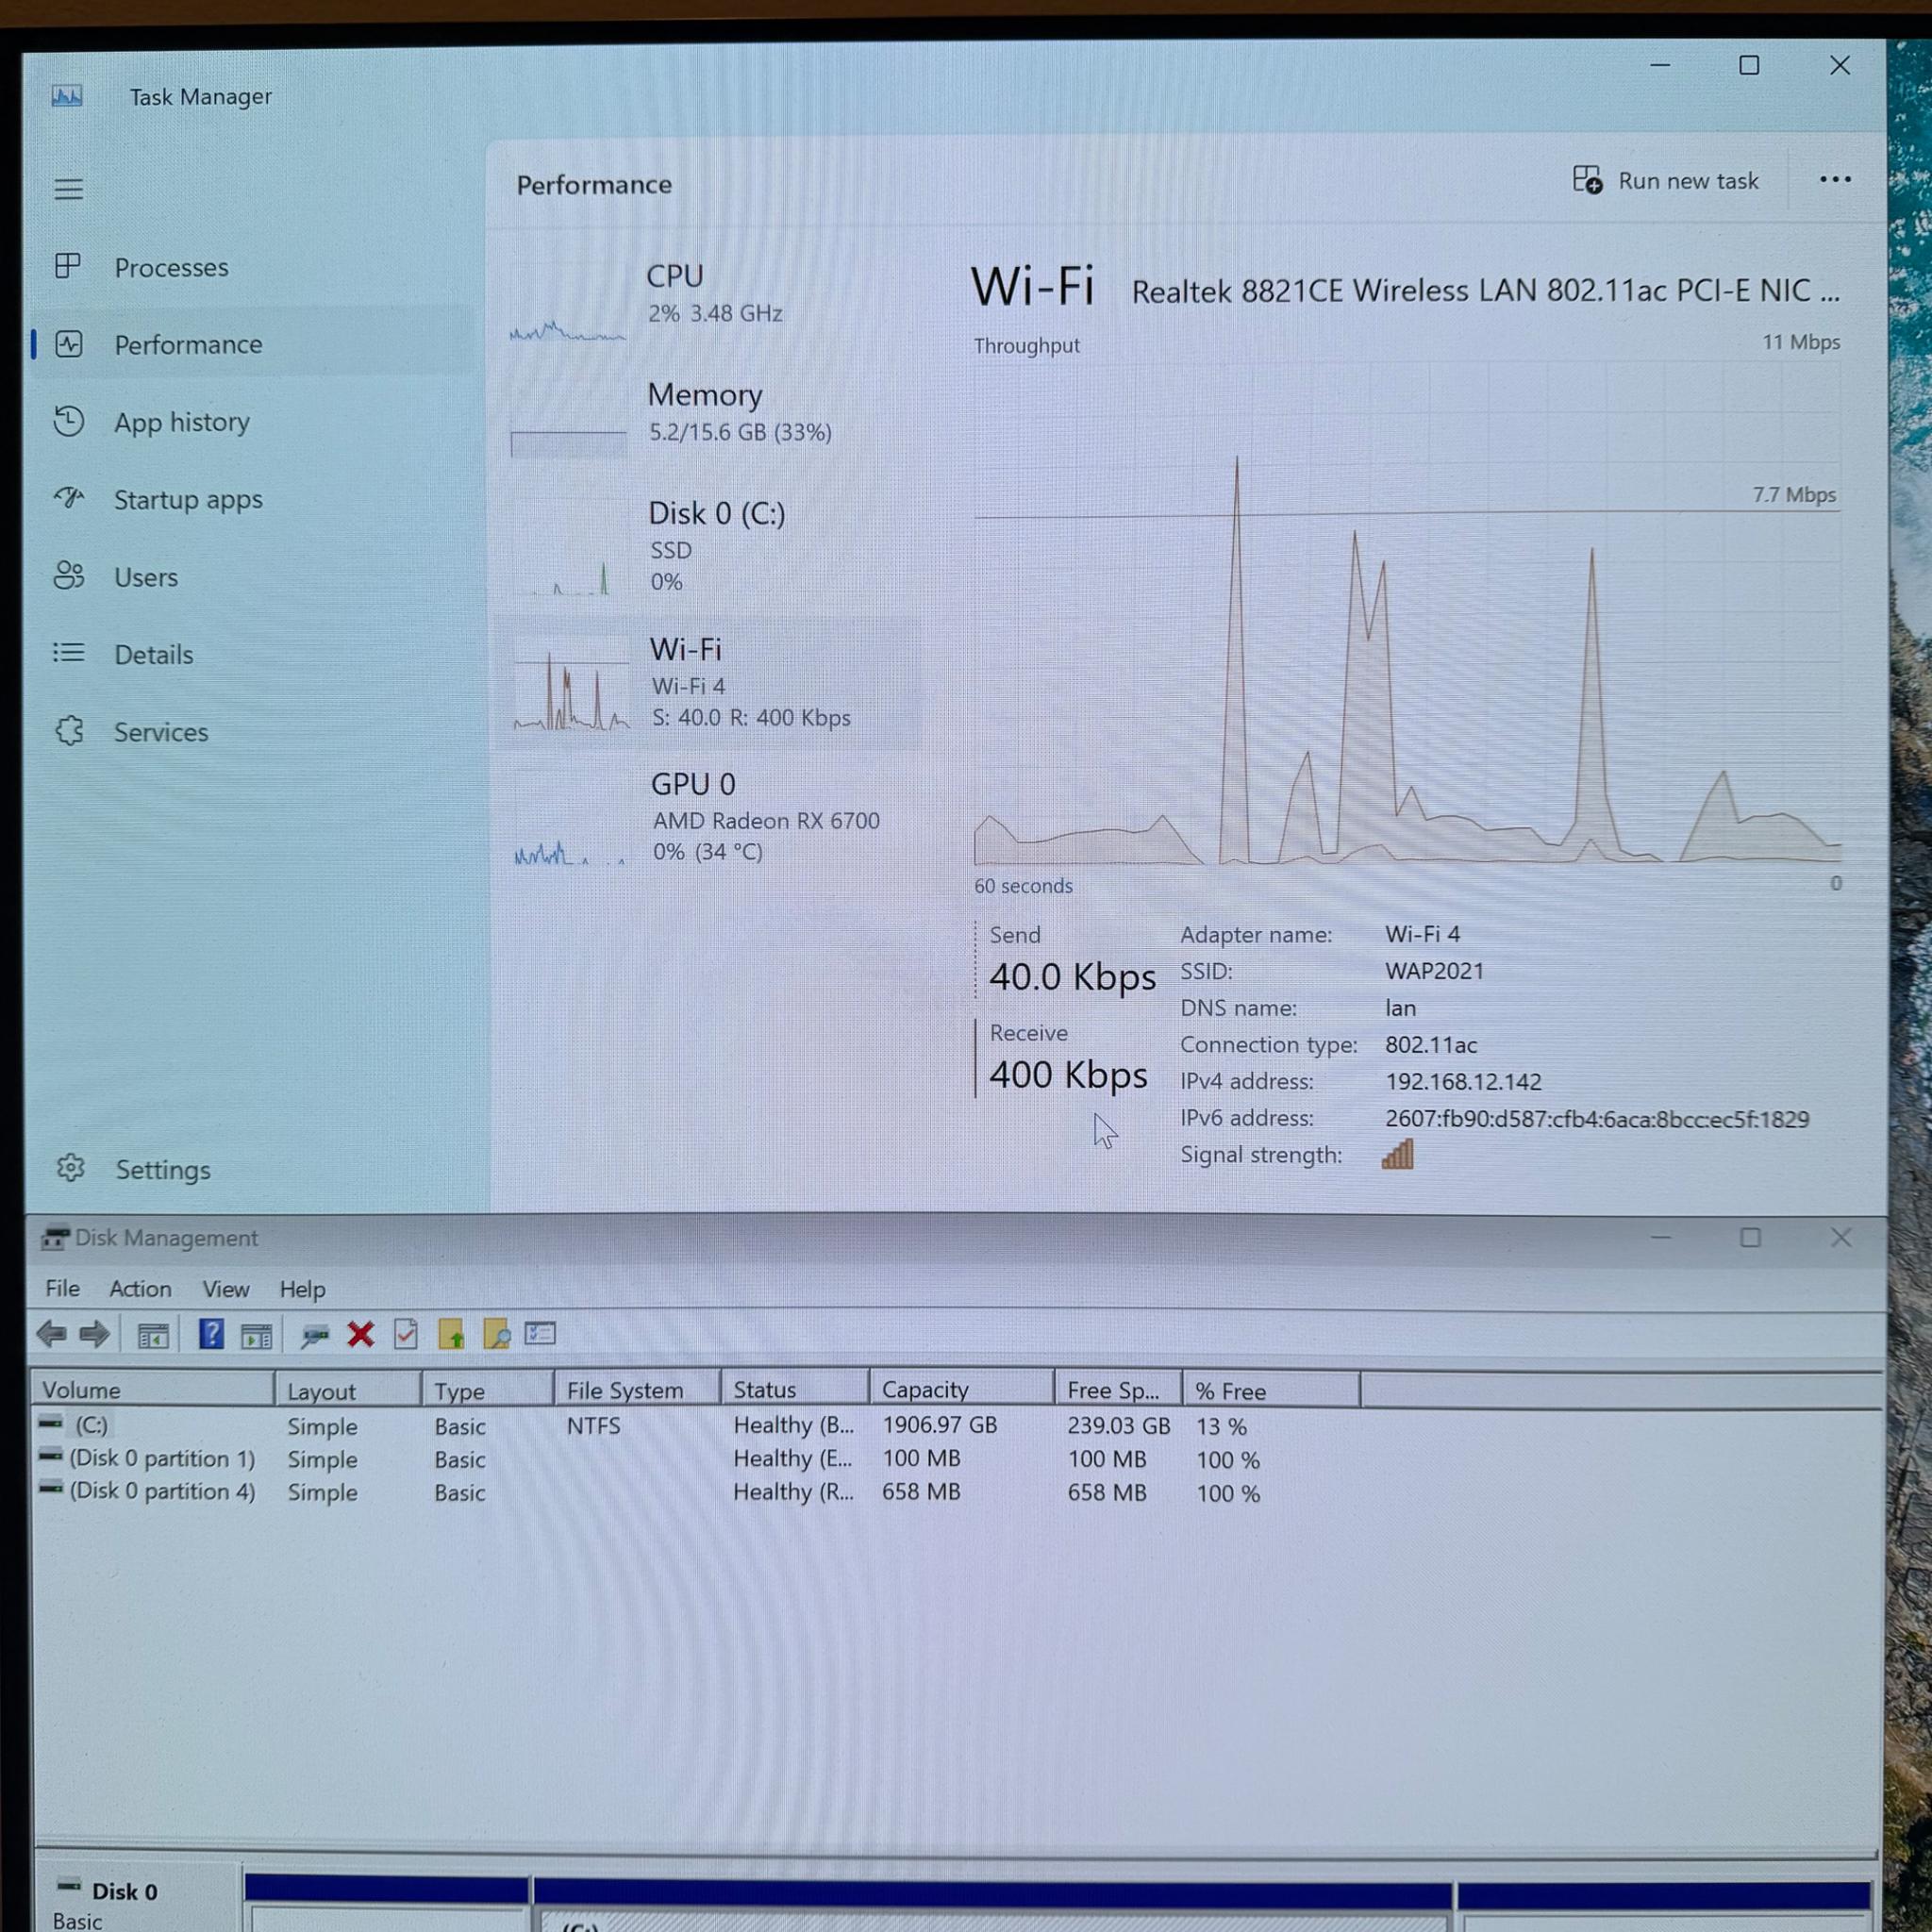Sort by the Capacity column header

pos(961,1390)
